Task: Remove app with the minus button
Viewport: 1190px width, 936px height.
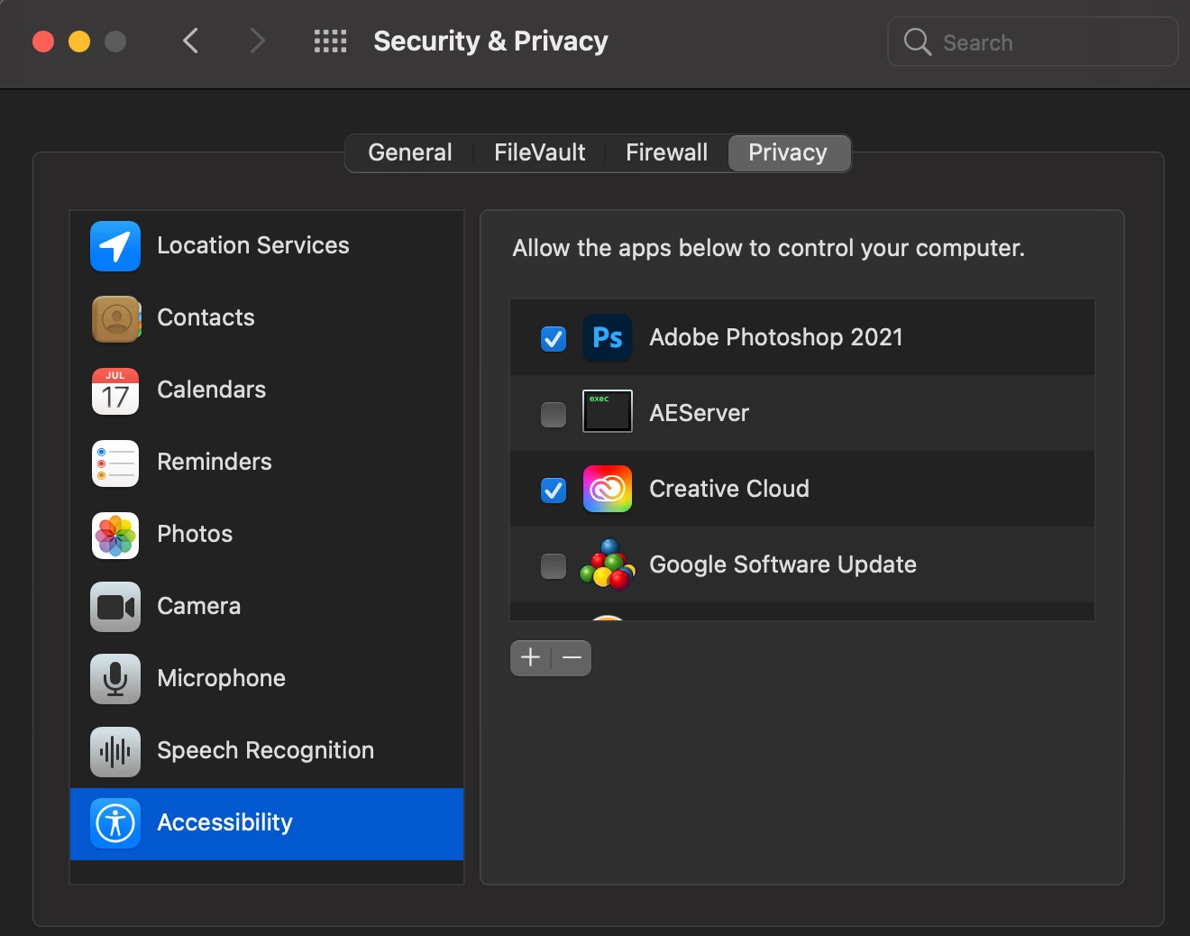Action: coord(572,658)
